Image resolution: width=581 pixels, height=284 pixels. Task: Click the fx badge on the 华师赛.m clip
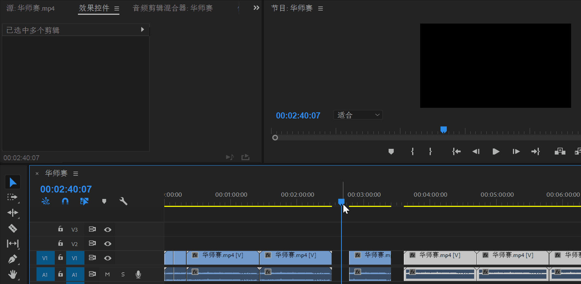[x=357, y=256]
